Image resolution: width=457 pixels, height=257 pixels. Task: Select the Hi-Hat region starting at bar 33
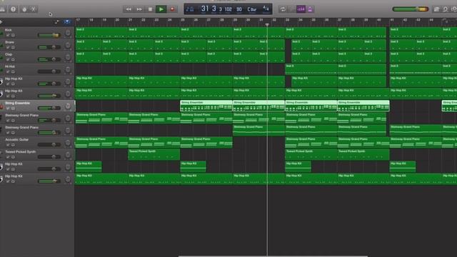tap(311, 69)
